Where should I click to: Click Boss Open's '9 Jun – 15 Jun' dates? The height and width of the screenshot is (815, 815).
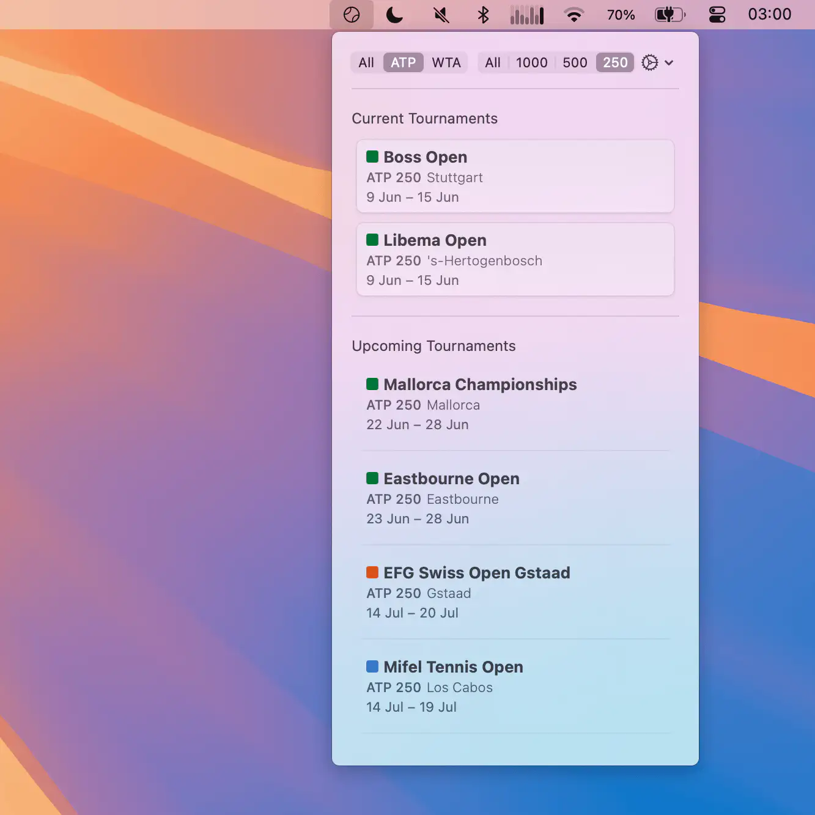tap(413, 197)
